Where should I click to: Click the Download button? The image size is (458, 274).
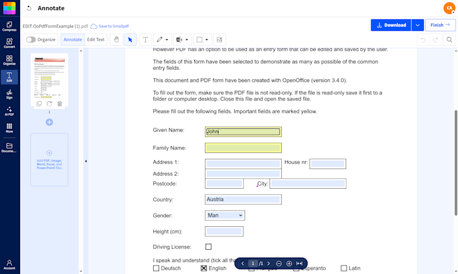click(x=391, y=25)
